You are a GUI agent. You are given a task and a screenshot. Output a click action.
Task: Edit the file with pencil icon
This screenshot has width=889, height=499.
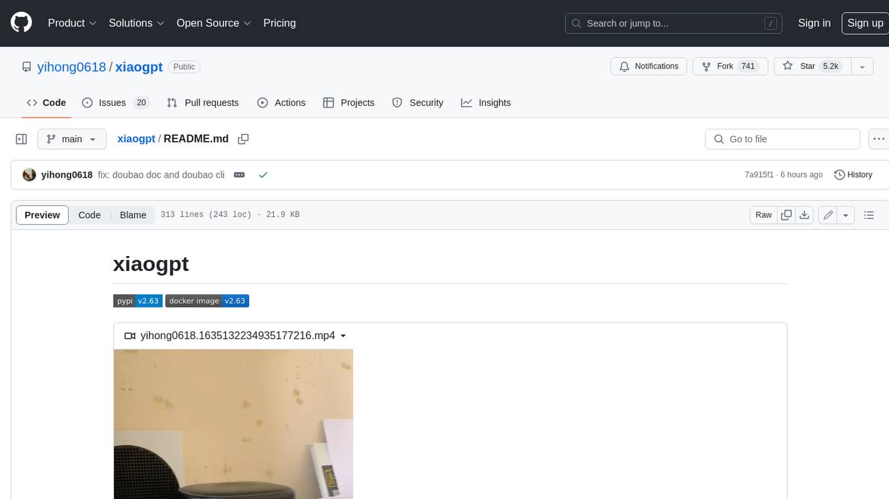click(828, 215)
